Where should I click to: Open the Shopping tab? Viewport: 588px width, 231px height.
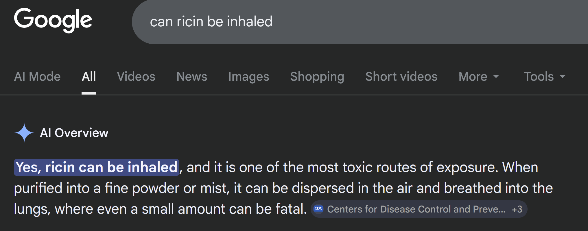pos(317,77)
